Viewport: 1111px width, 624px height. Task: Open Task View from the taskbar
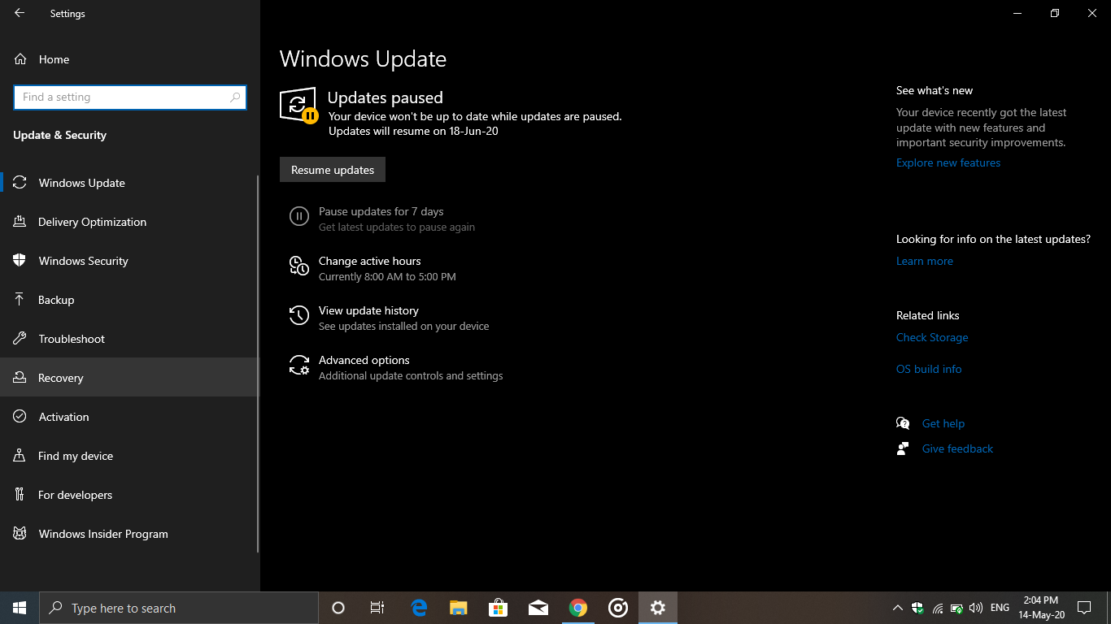(x=377, y=608)
